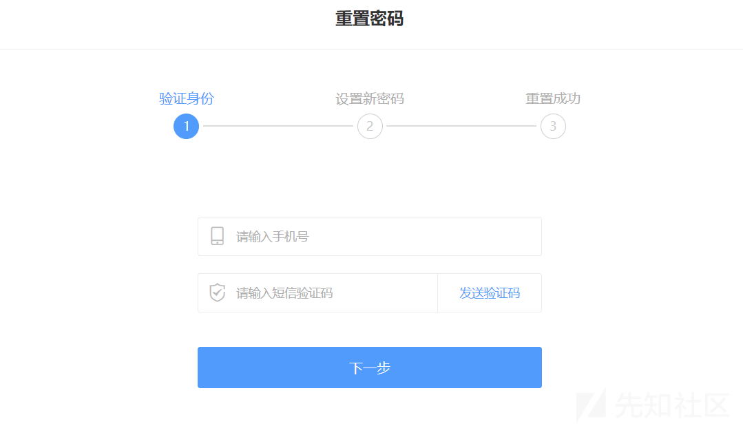Click the shield checkmark icon in SMS code field
The image size is (743, 426).
point(217,292)
